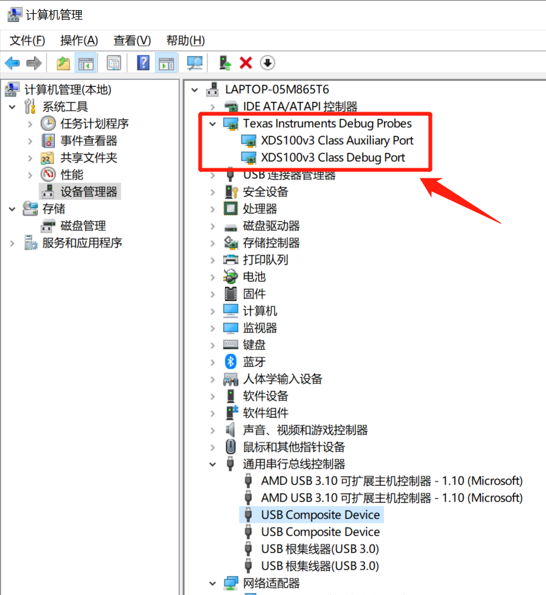Click the Scan for hardware changes icon

tap(194, 62)
